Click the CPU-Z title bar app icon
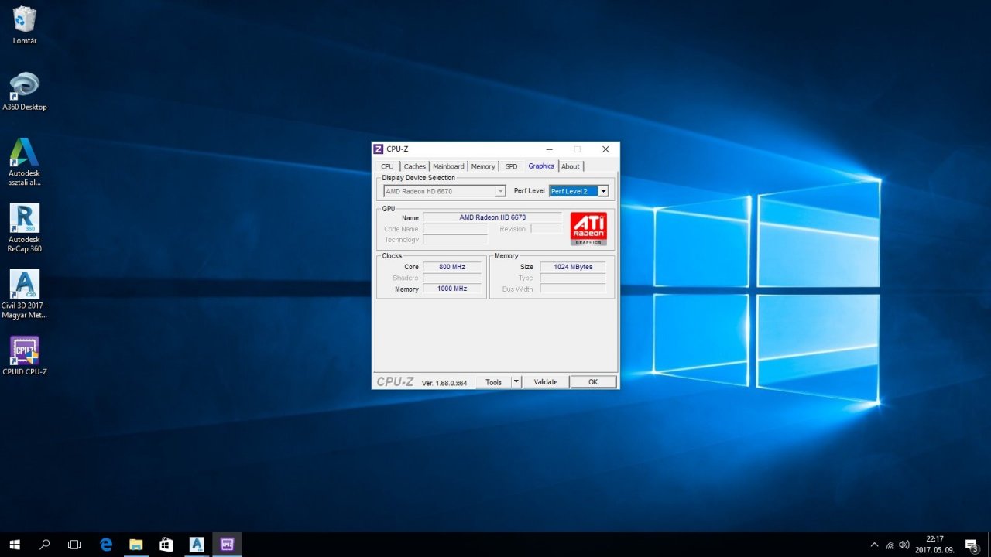The width and height of the screenshot is (991, 557). pos(379,149)
